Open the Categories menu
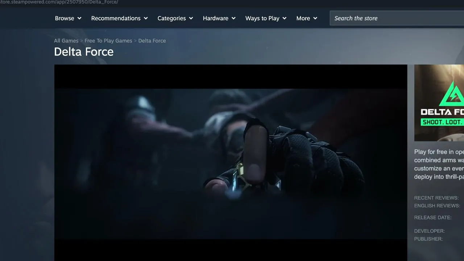This screenshot has height=261, width=464. pos(175,18)
